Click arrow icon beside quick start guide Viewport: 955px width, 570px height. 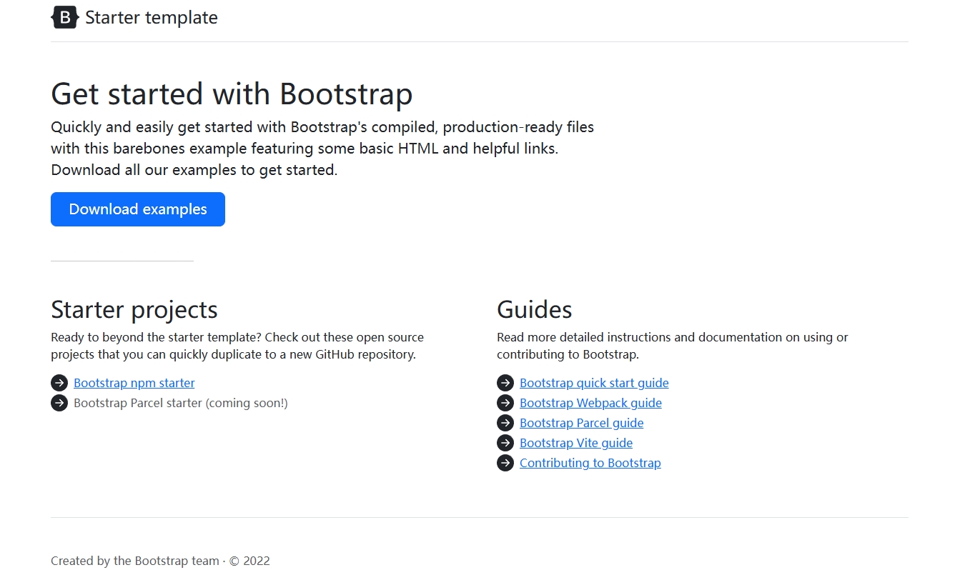505,383
